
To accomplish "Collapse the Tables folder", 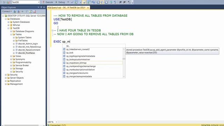I will 11,34.
